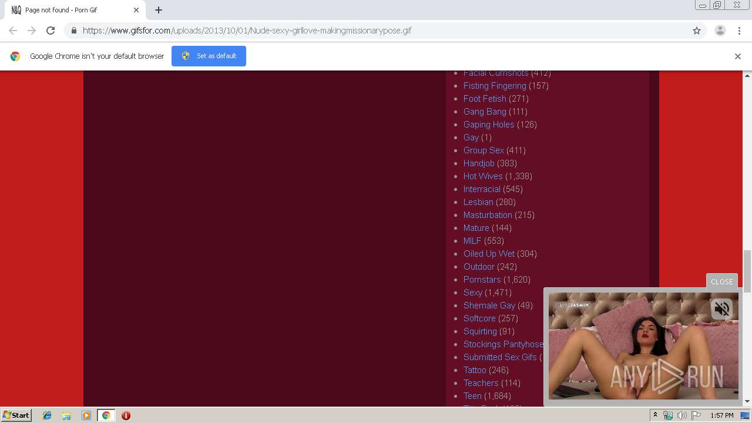Open the Softcore category link
The height and width of the screenshot is (423, 752).
pyautogui.click(x=479, y=318)
